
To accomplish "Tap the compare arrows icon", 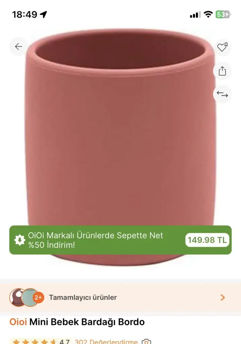I will pos(222,94).
